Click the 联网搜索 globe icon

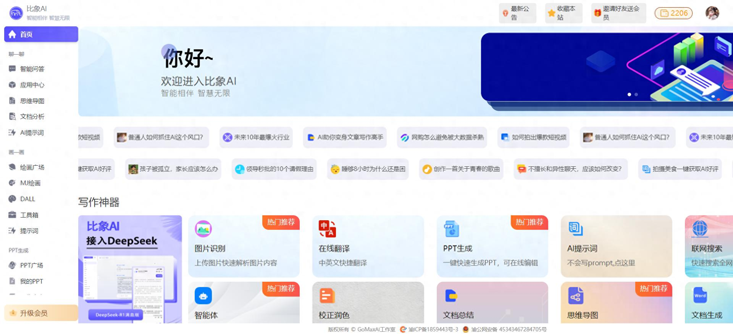point(700,229)
